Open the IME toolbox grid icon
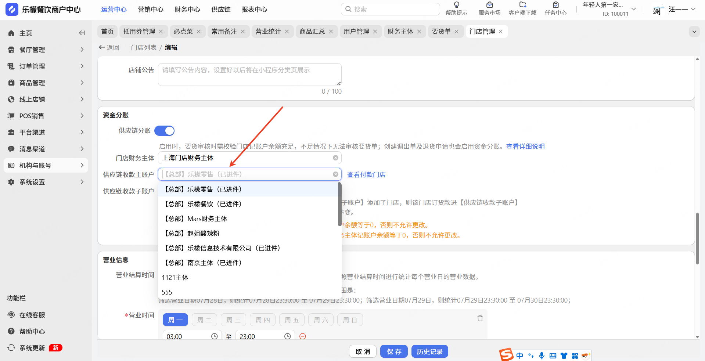This screenshot has height=361, width=705. click(575, 355)
